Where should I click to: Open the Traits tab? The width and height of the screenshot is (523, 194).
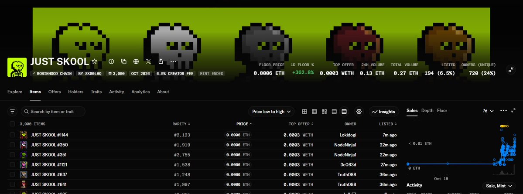coord(96,92)
